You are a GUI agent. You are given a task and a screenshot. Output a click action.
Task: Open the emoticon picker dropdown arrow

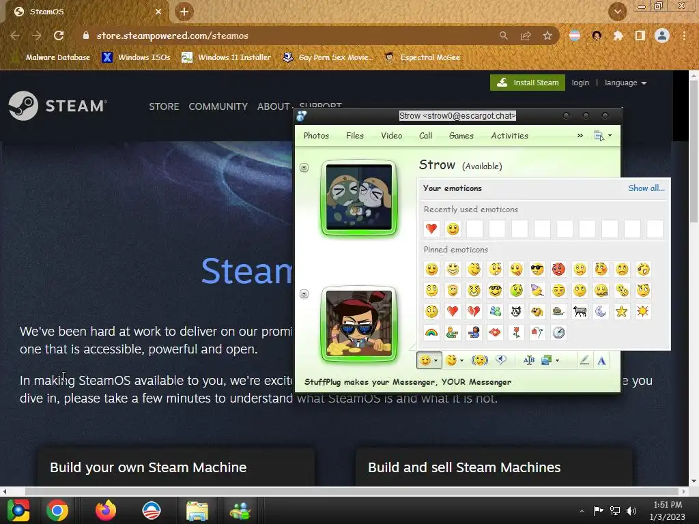click(436, 360)
